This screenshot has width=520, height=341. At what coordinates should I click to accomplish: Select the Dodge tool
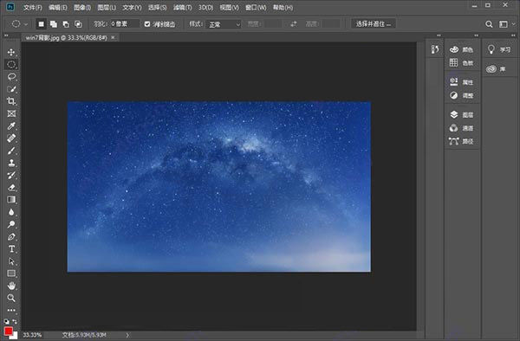11,224
